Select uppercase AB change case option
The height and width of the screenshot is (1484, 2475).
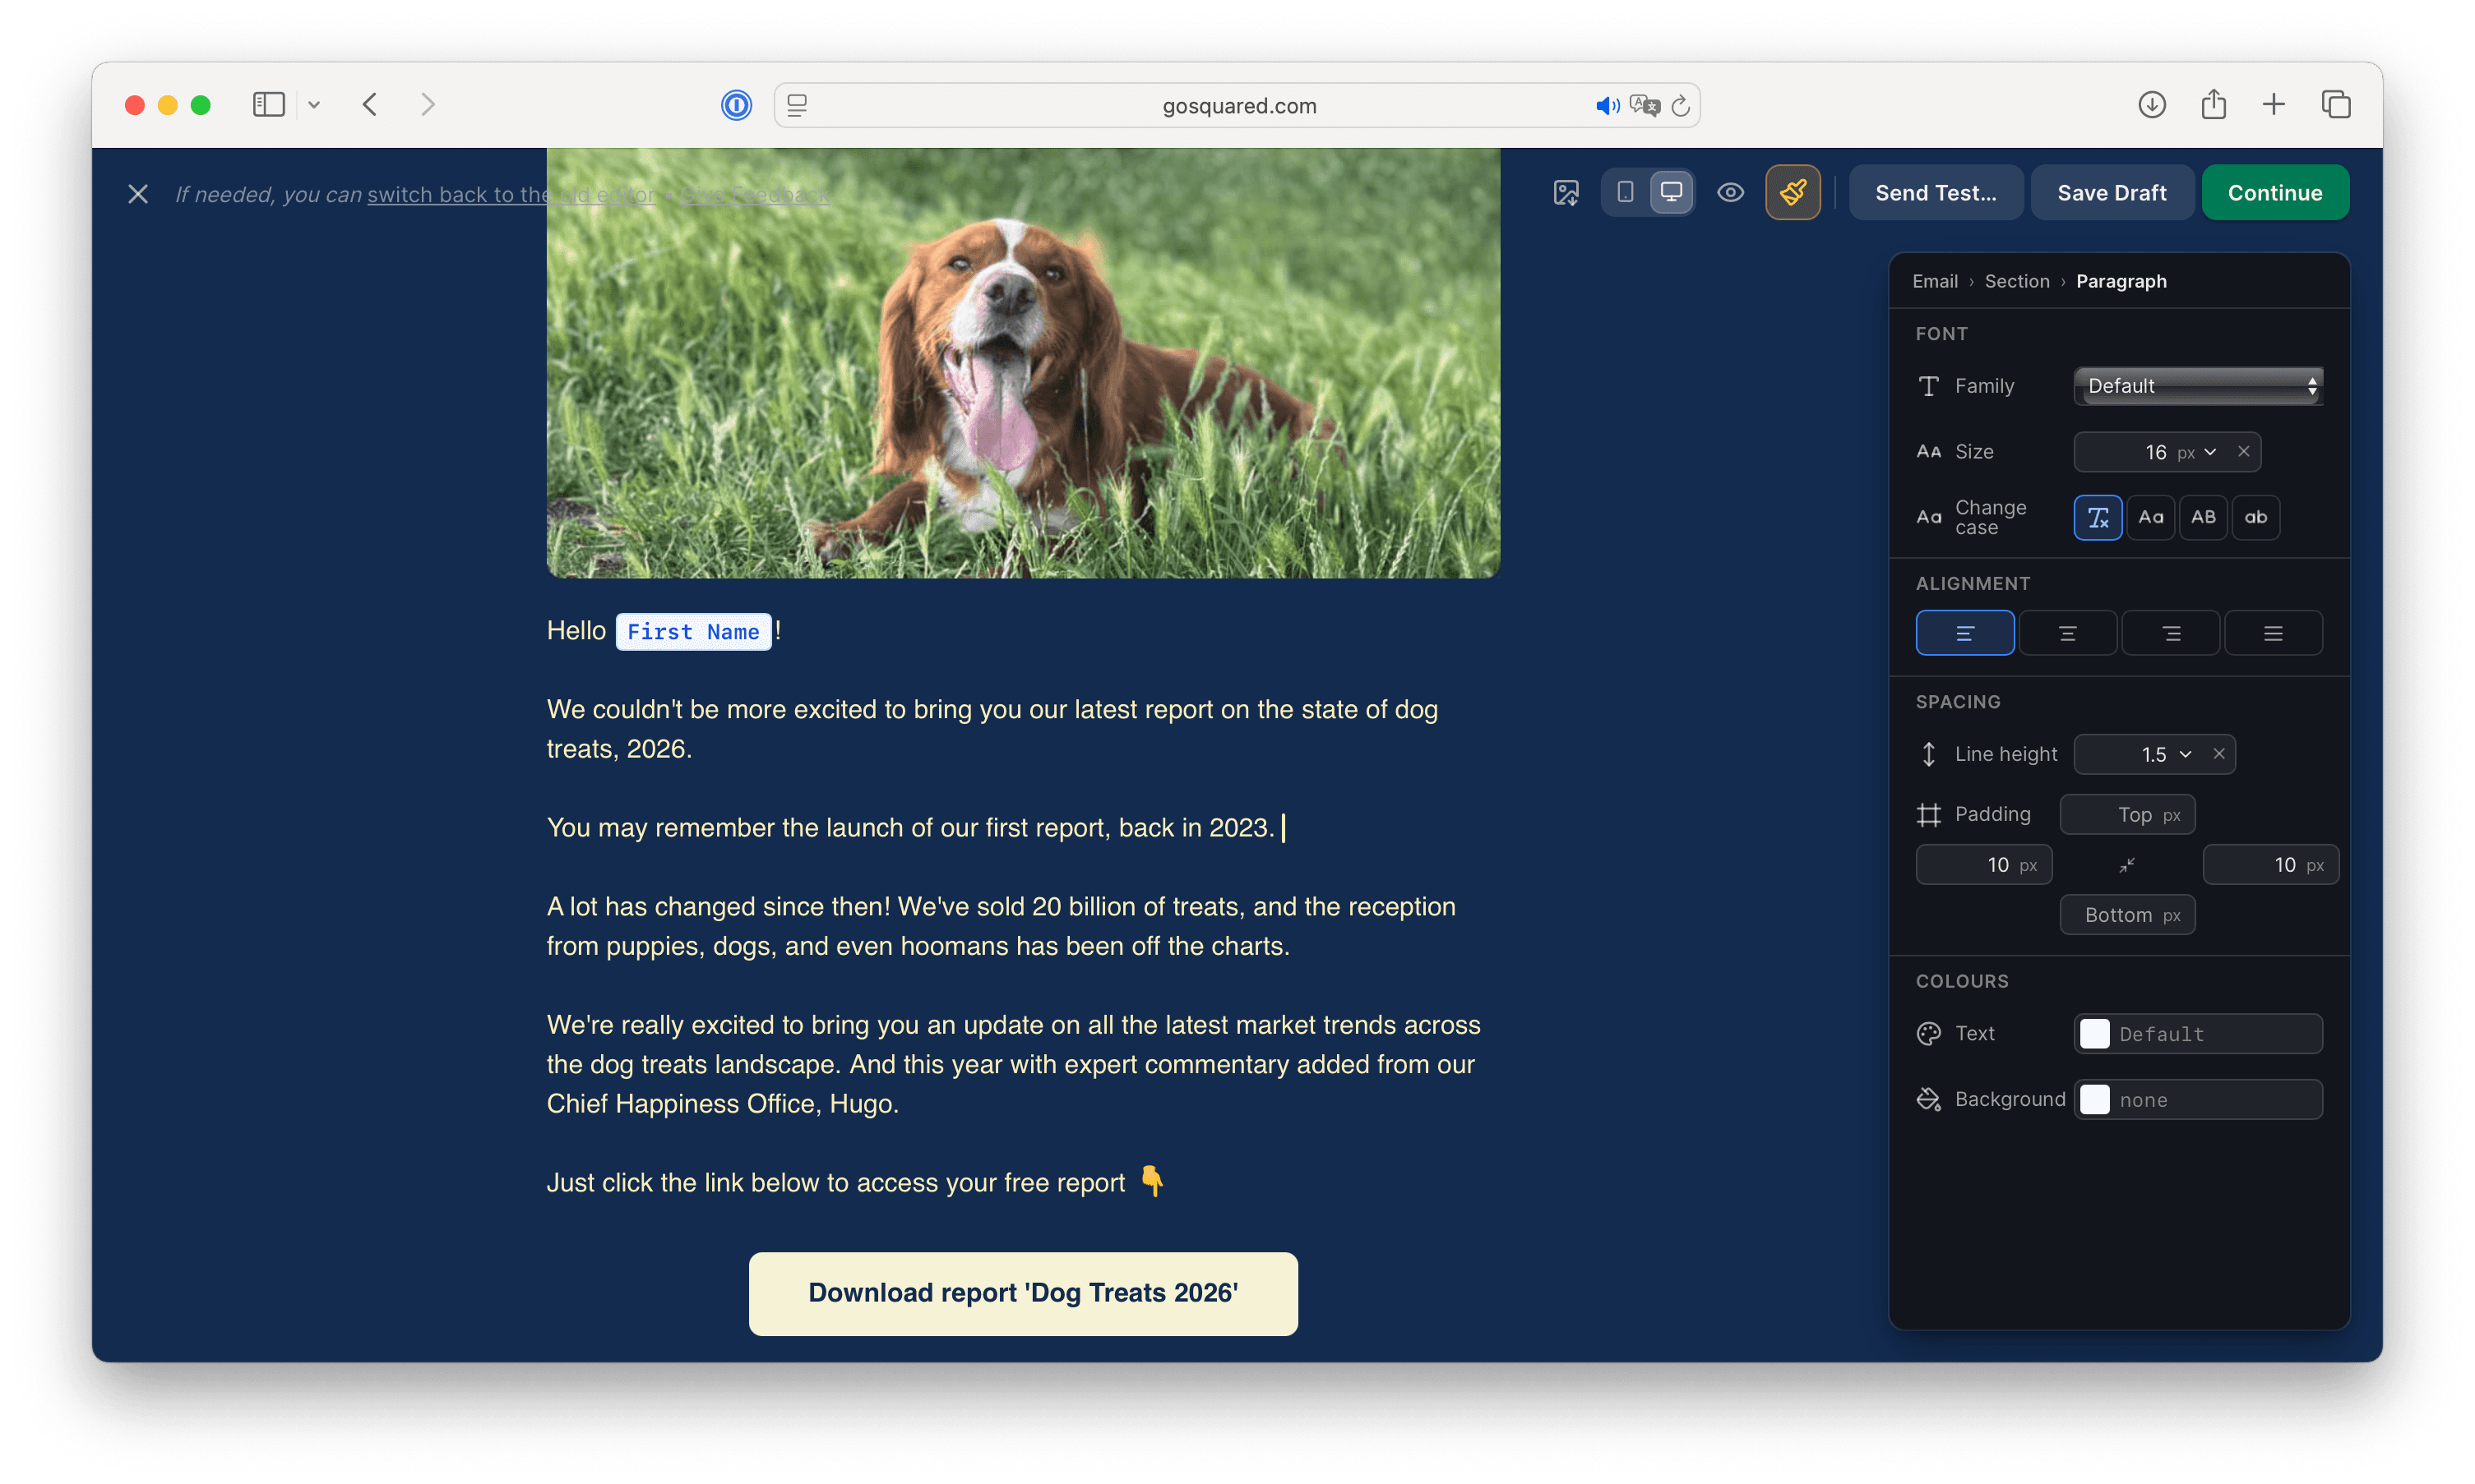click(x=2203, y=517)
